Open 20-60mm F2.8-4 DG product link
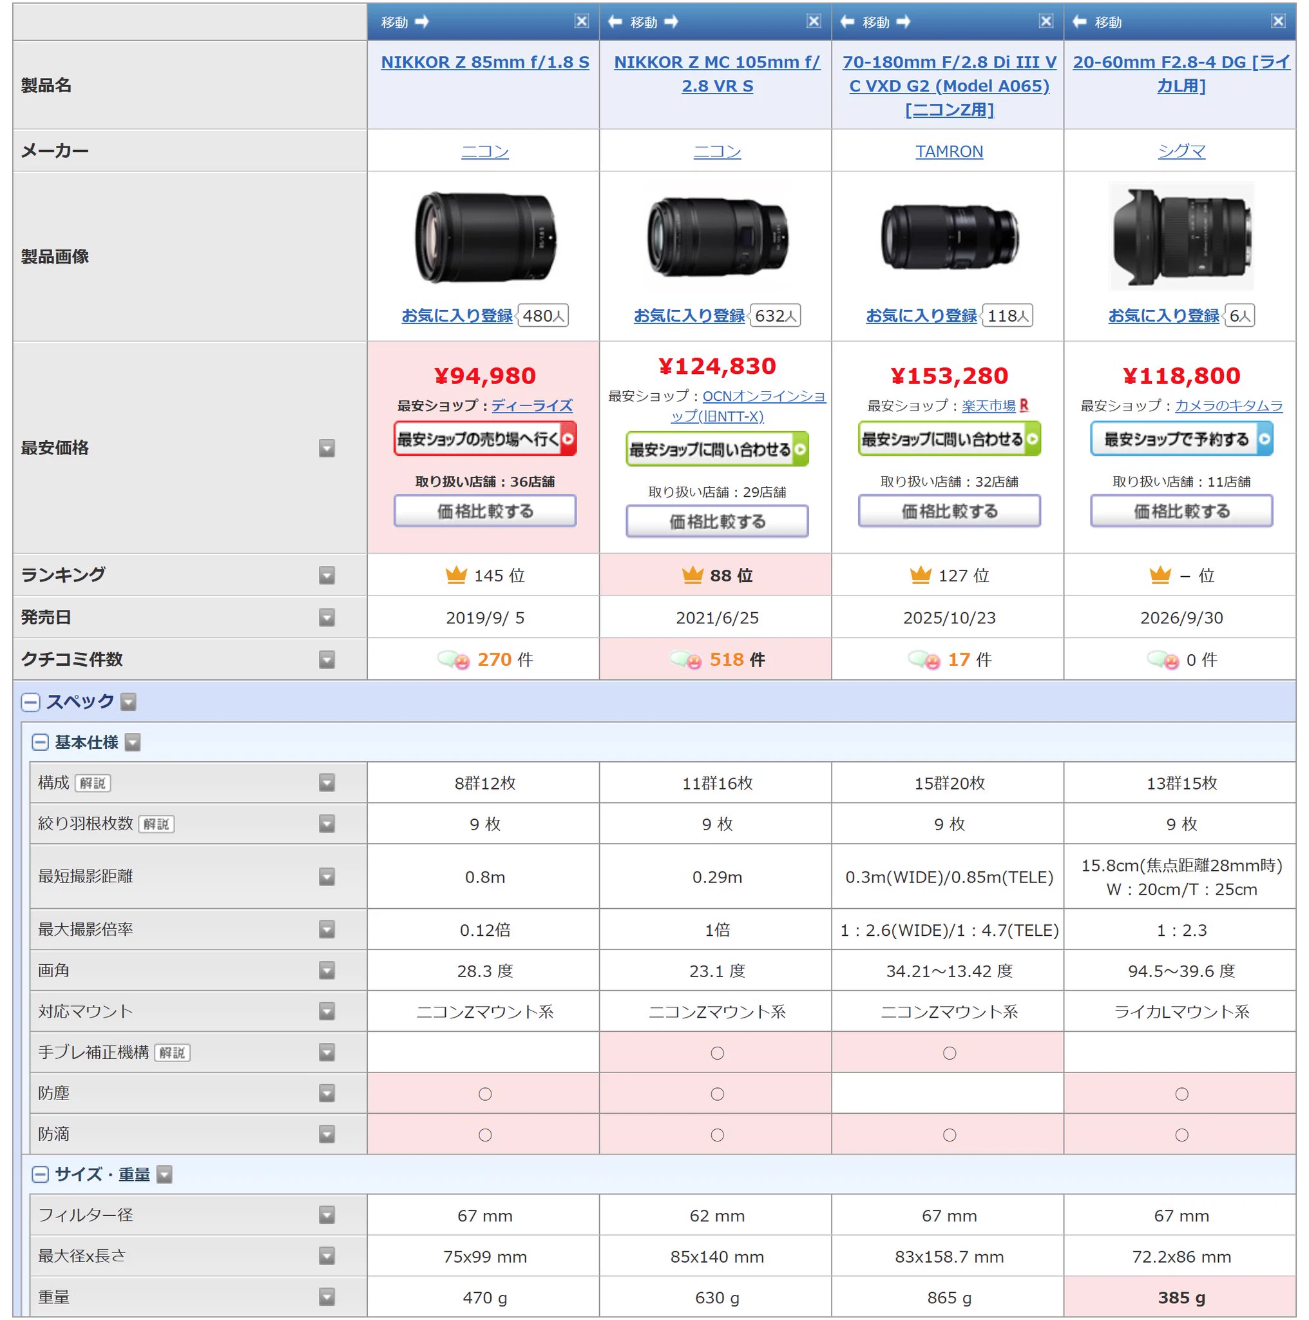 coord(1181,73)
